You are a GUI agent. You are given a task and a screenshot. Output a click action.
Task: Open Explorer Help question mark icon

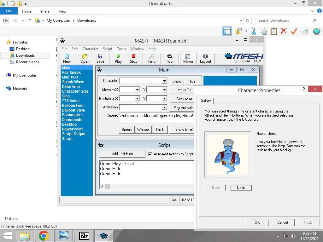319,11
